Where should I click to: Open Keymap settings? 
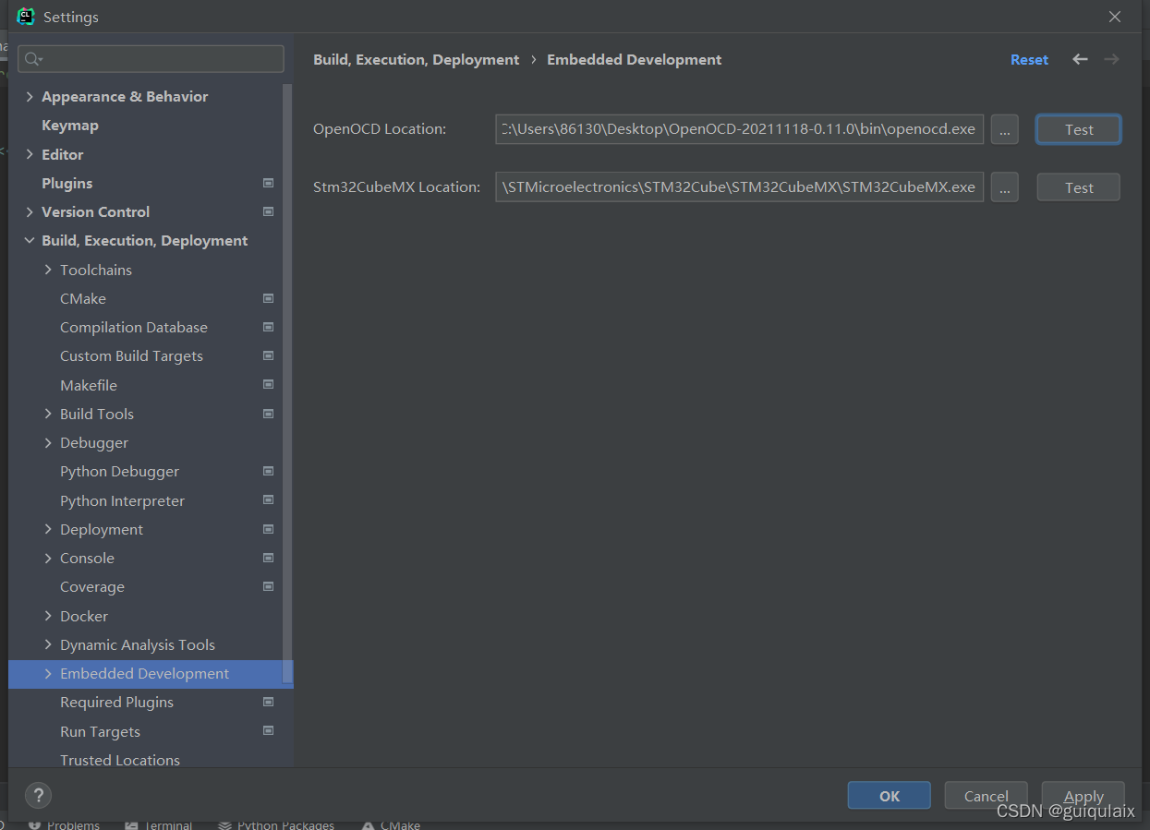tap(70, 125)
